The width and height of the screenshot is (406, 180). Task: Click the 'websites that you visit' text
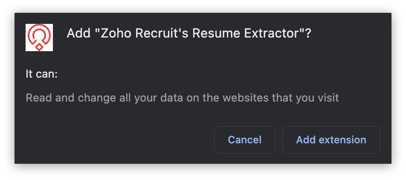(288, 98)
